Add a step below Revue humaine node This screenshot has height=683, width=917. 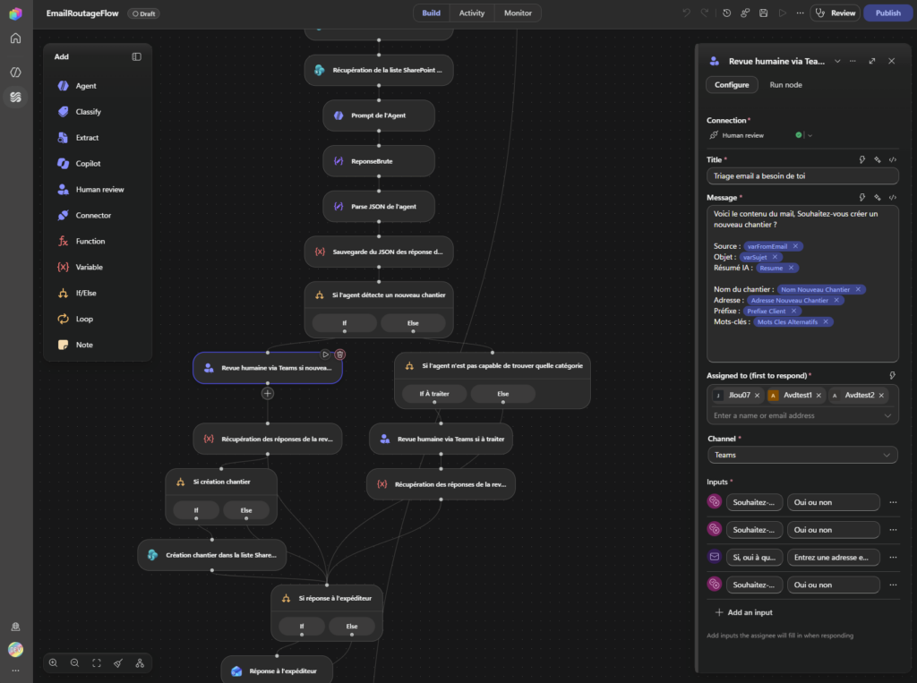pyautogui.click(x=268, y=394)
